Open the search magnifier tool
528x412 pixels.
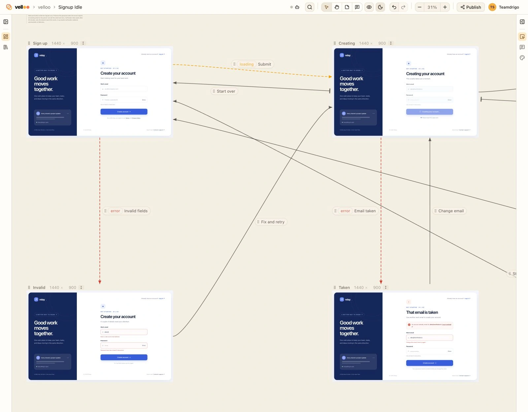pos(310,7)
